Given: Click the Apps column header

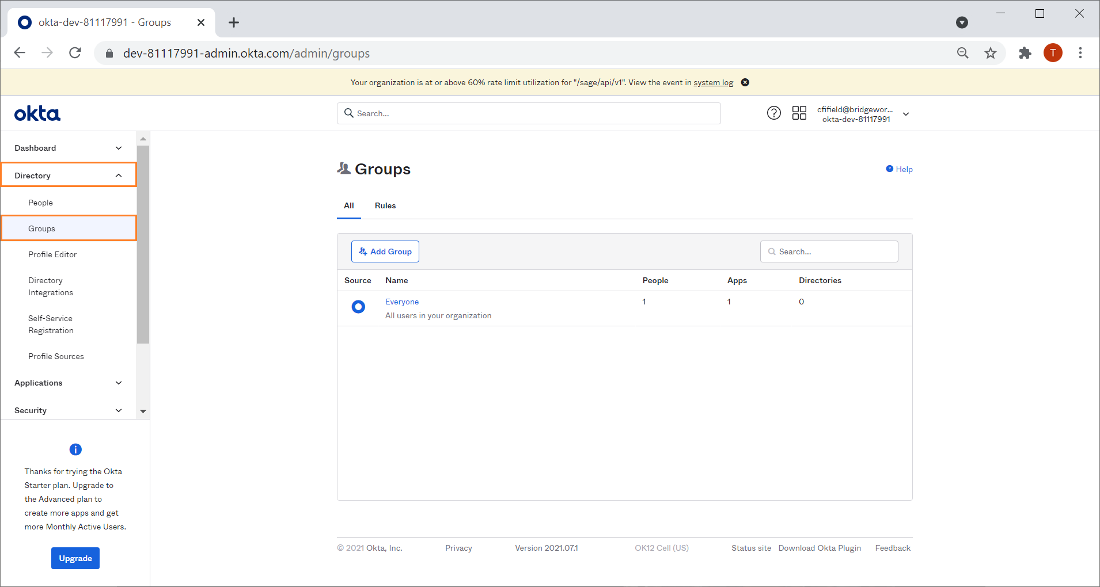Looking at the screenshot, I should (737, 280).
